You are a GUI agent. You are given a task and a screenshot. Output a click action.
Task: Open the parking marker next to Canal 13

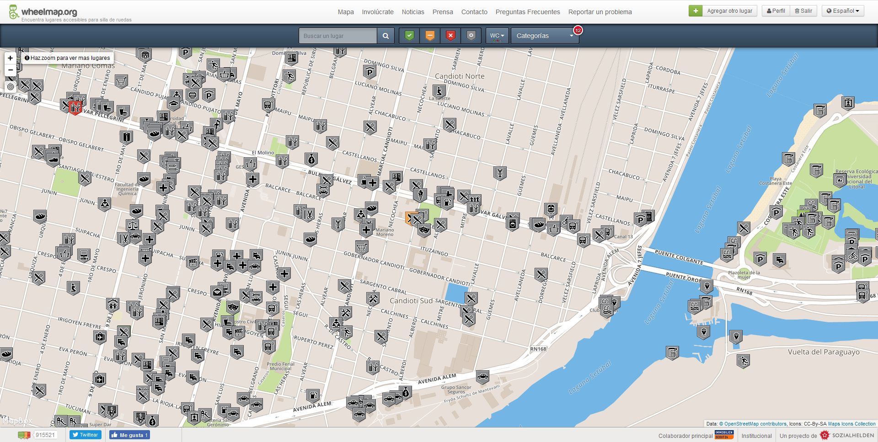[640, 220]
